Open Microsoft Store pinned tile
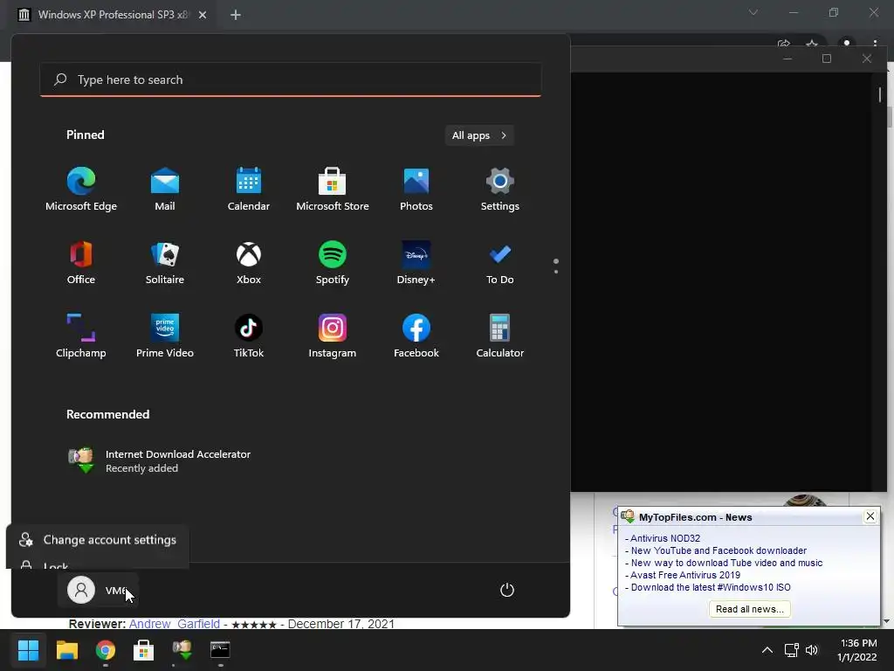 click(x=333, y=190)
